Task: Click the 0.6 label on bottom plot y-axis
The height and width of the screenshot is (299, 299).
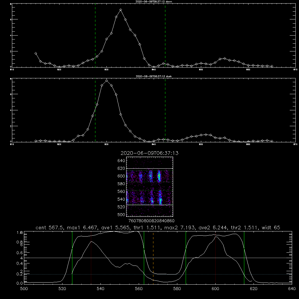Action: 20,253
